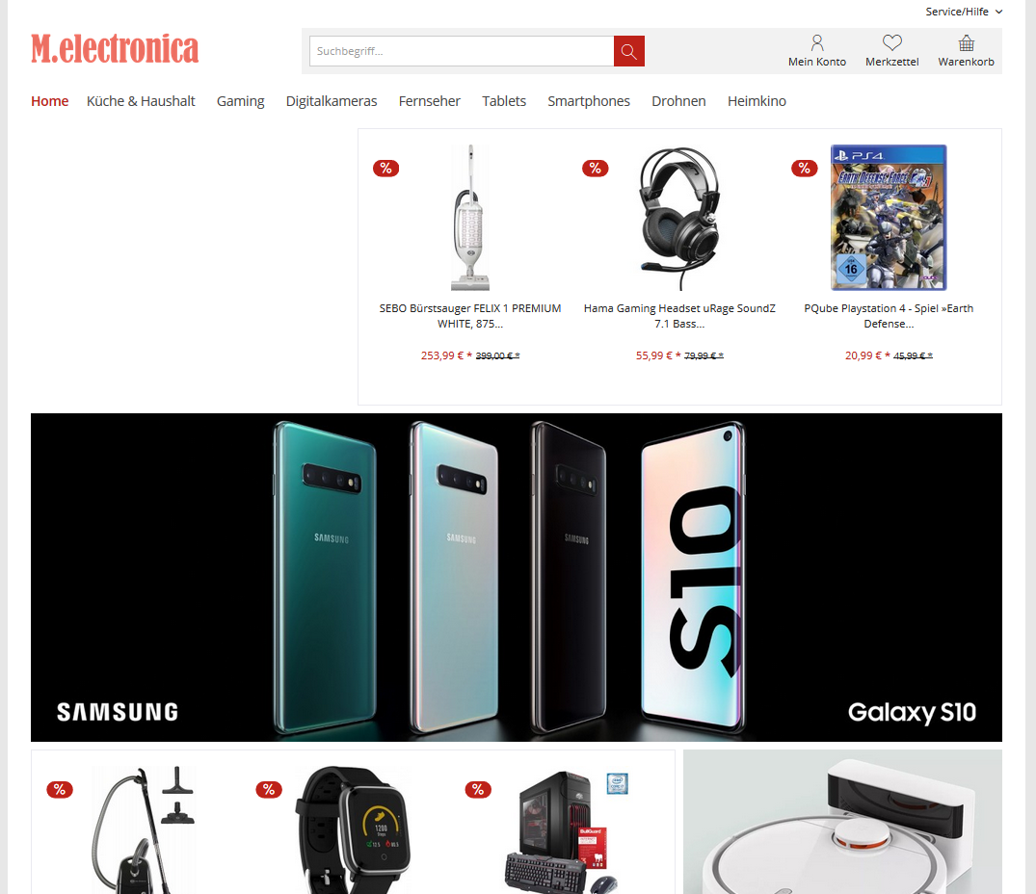Open Hama Gaming Headset uRage product link

679,316
